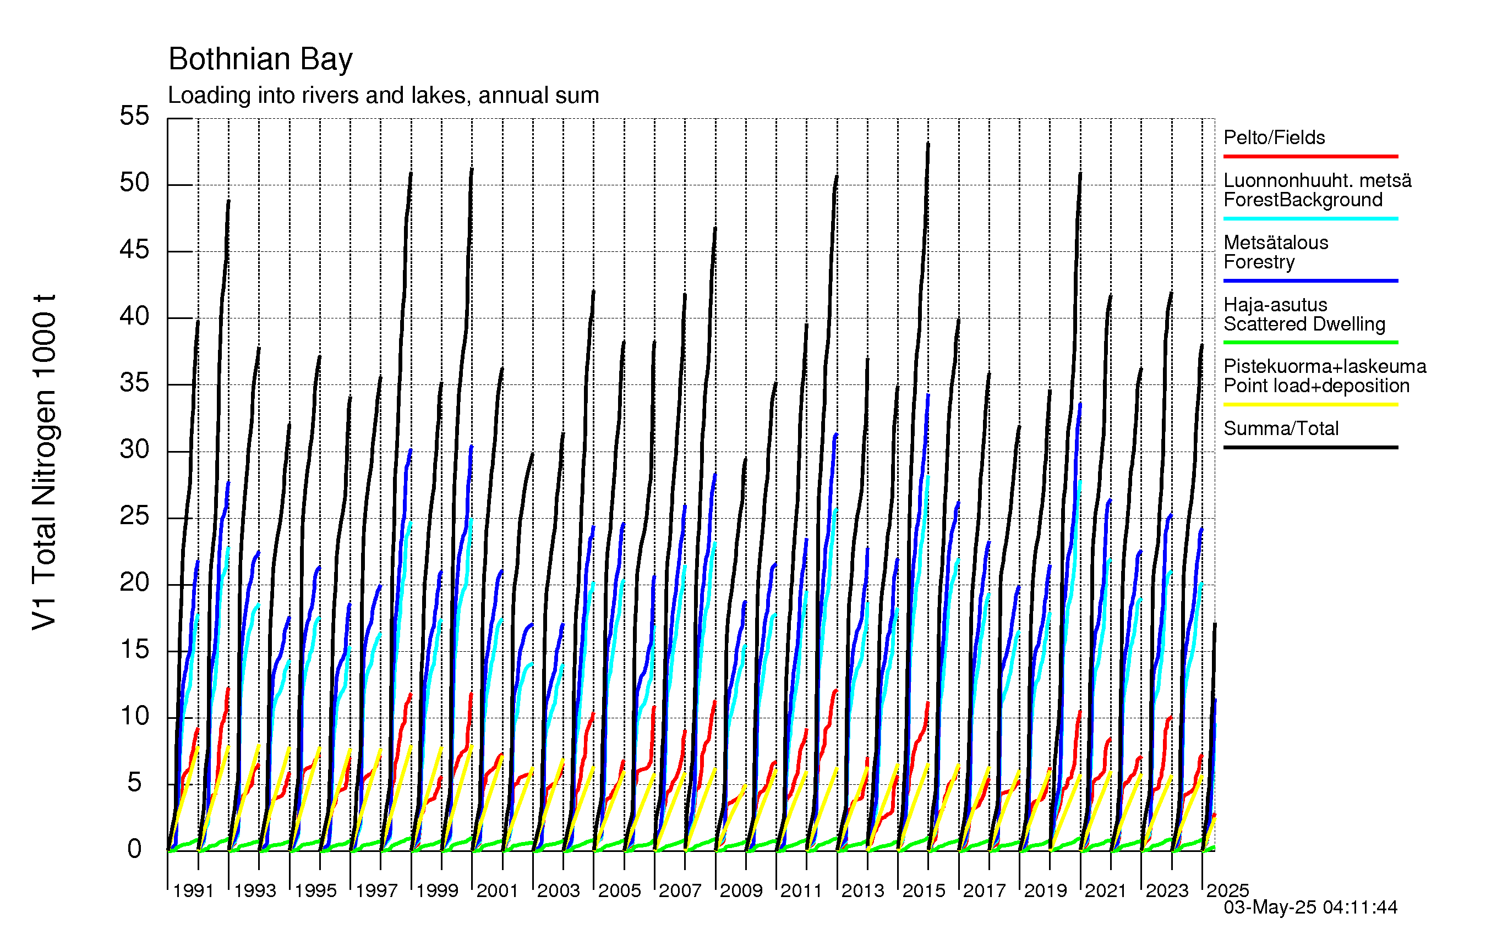
Task: Click the y-axis value 30
Action: point(134,449)
